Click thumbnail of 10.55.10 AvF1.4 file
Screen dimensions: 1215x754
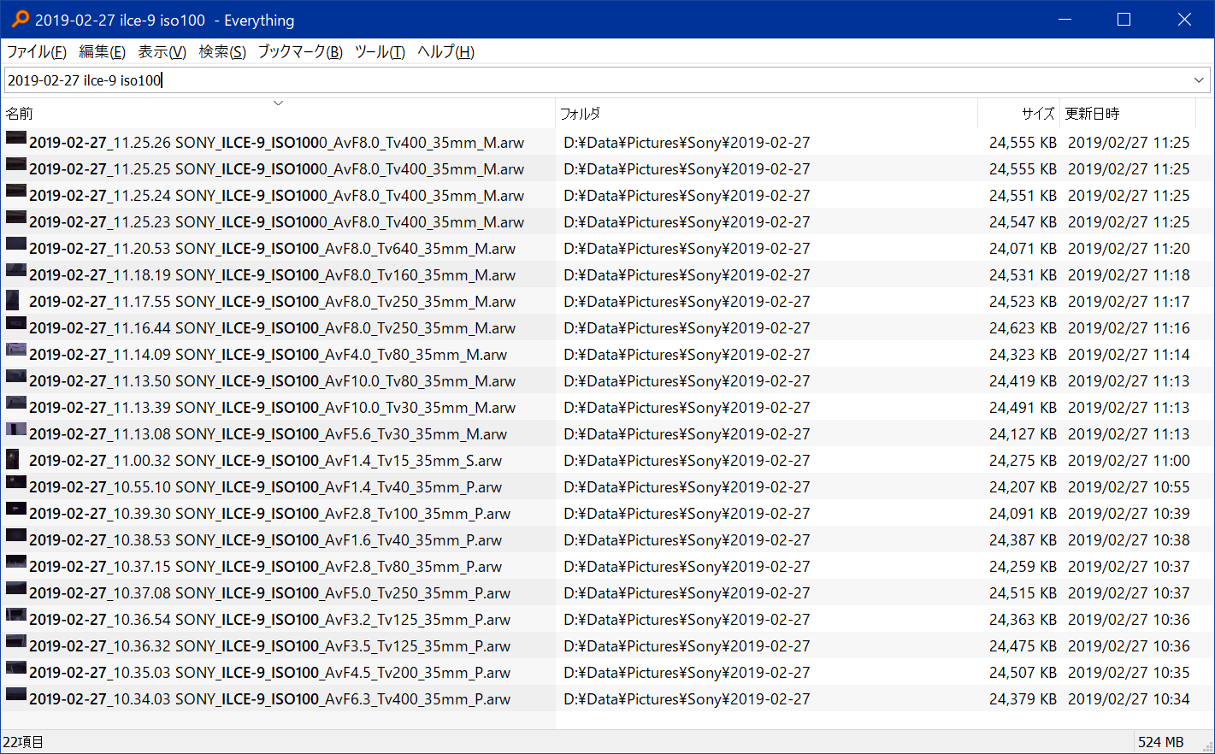tap(15, 482)
